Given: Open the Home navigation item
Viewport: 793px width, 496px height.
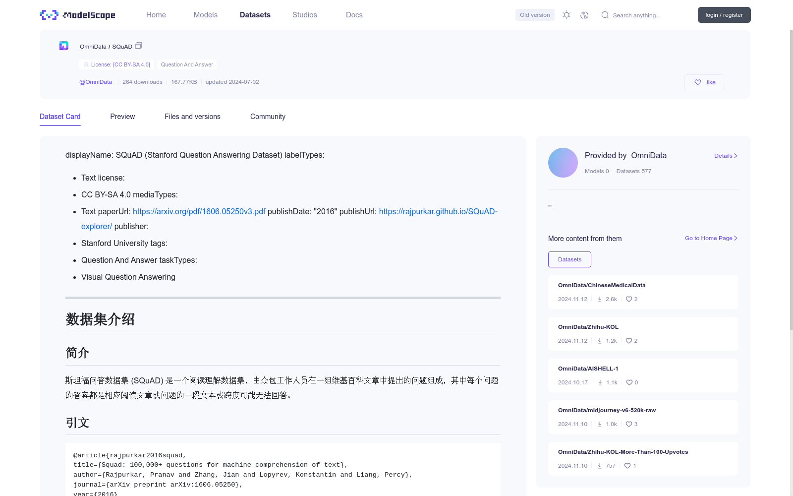Looking at the screenshot, I should click(x=156, y=15).
